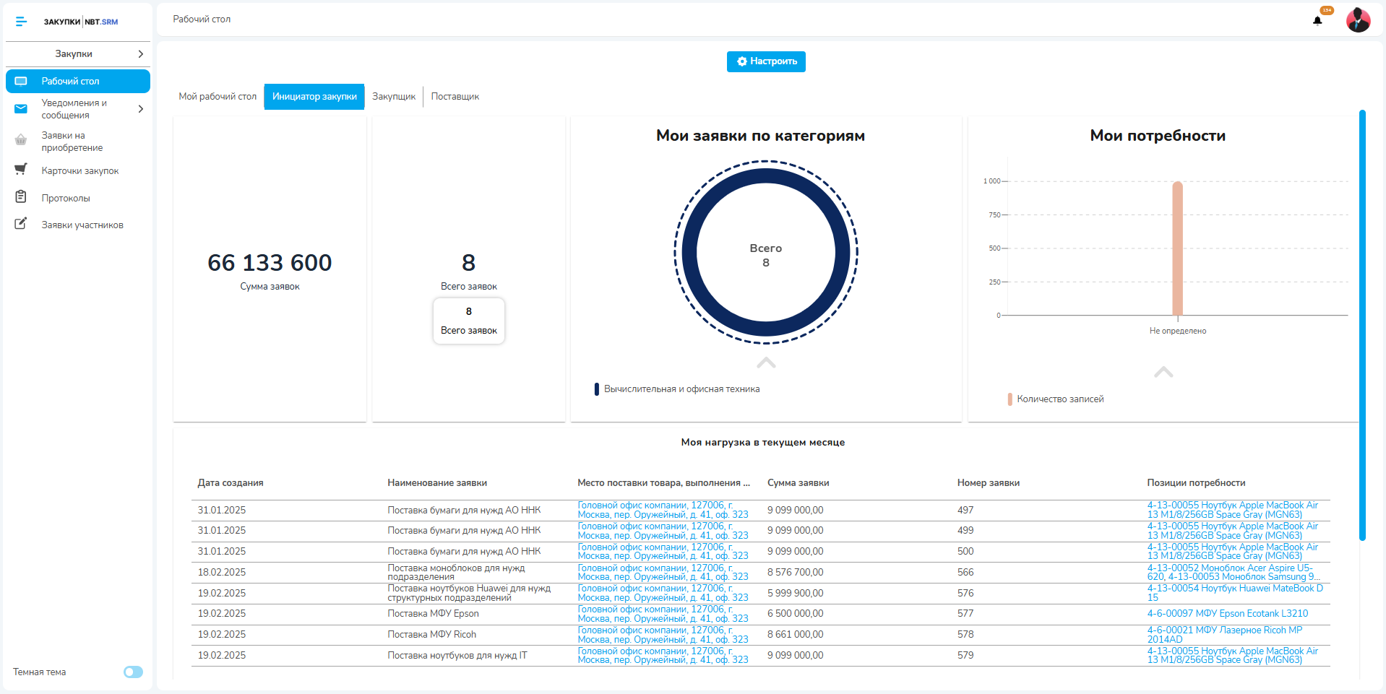Click the blue vertical scrollbar on the right
Screen dimensions: 1386x694
[1362, 325]
